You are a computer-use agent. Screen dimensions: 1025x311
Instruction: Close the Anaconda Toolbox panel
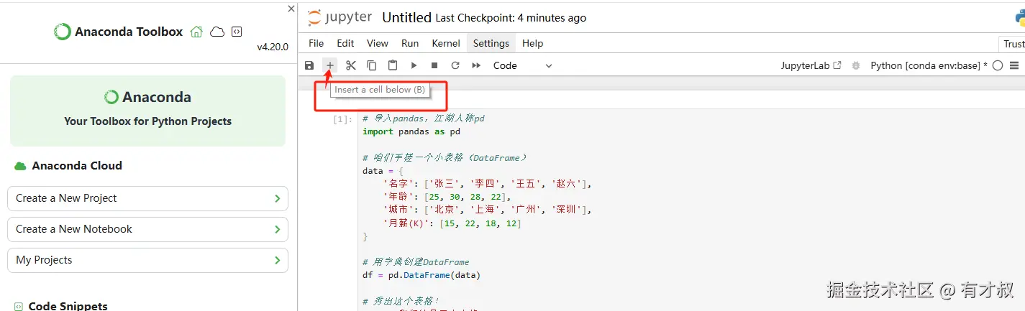pos(291,9)
